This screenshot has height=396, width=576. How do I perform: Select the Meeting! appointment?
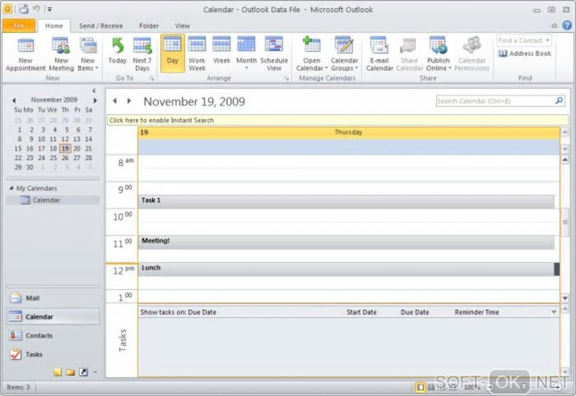346,242
